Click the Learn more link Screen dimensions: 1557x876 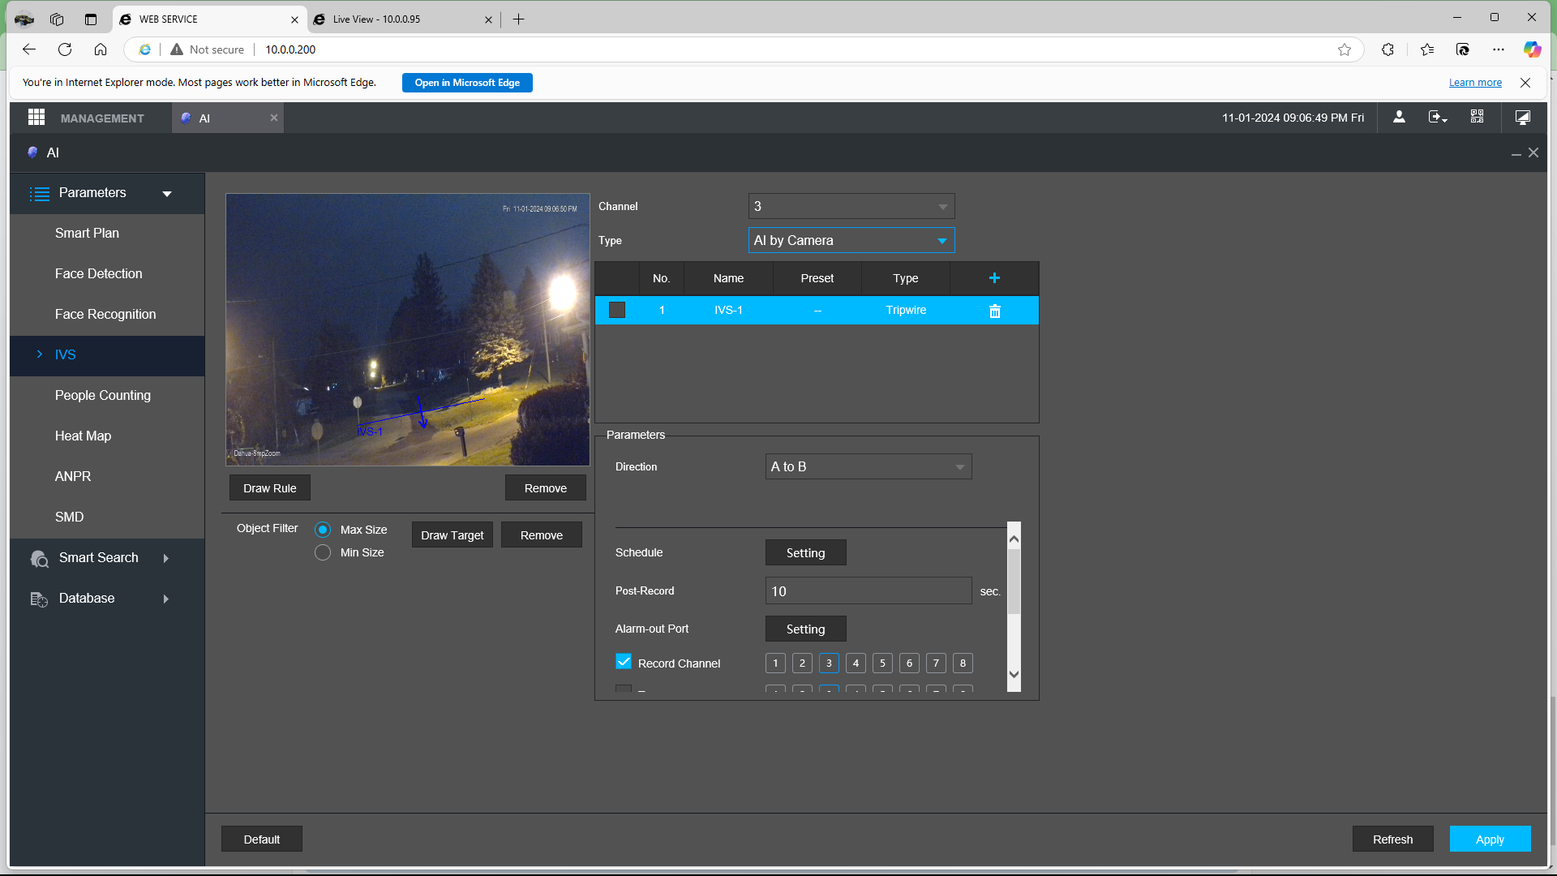pyautogui.click(x=1475, y=83)
